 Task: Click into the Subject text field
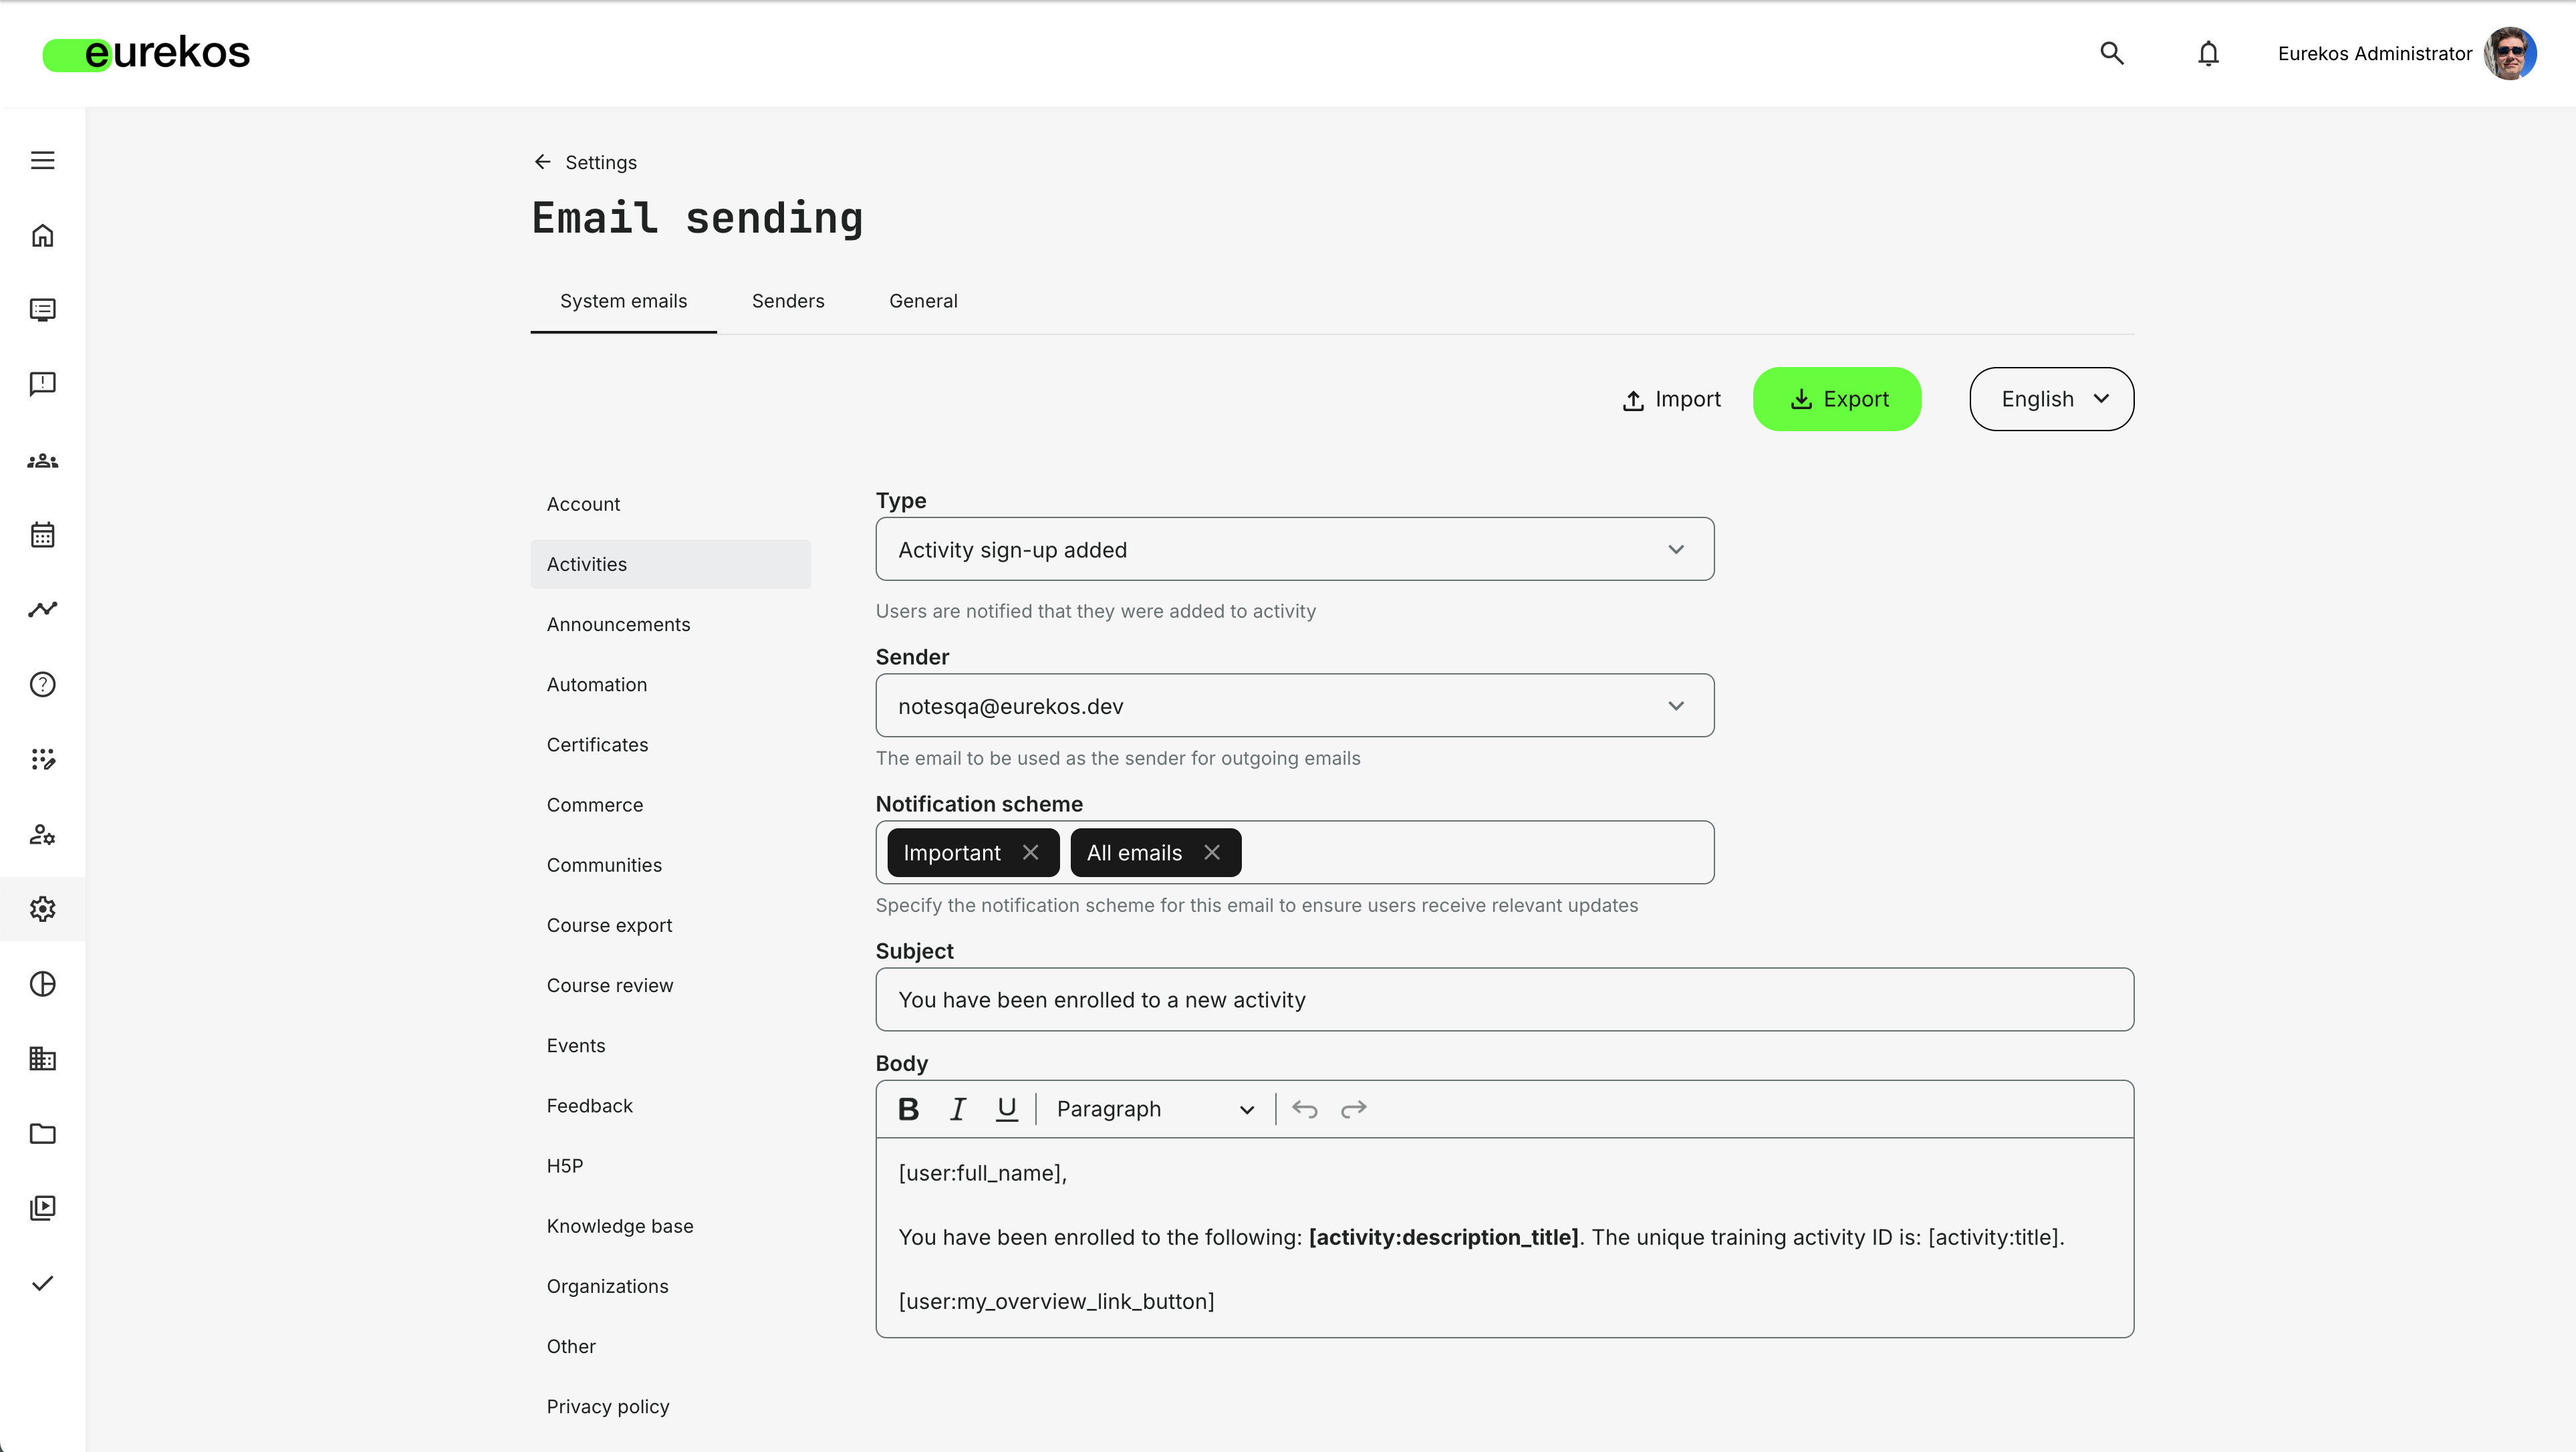pyautogui.click(x=1504, y=1000)
